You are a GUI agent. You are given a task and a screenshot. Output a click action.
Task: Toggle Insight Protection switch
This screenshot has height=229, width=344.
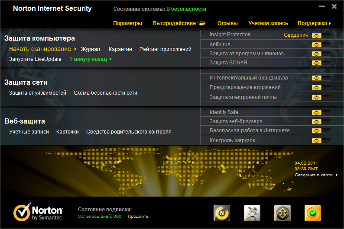321,36
